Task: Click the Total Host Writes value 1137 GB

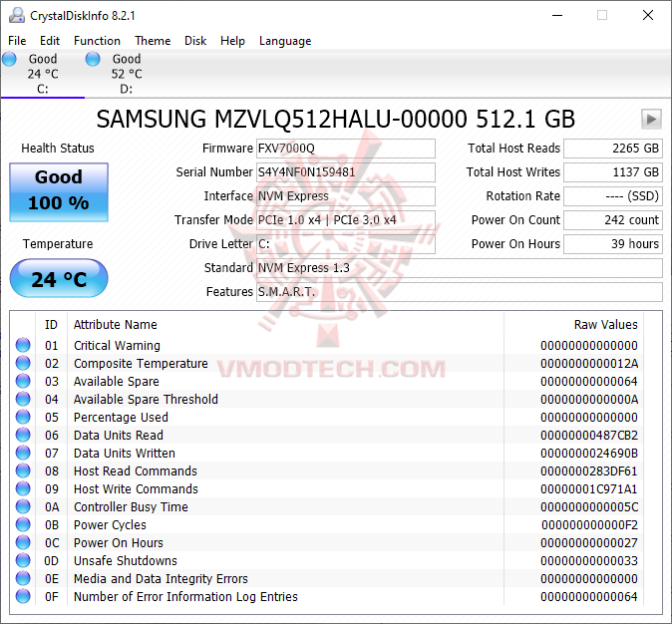Action: (613, 172)
